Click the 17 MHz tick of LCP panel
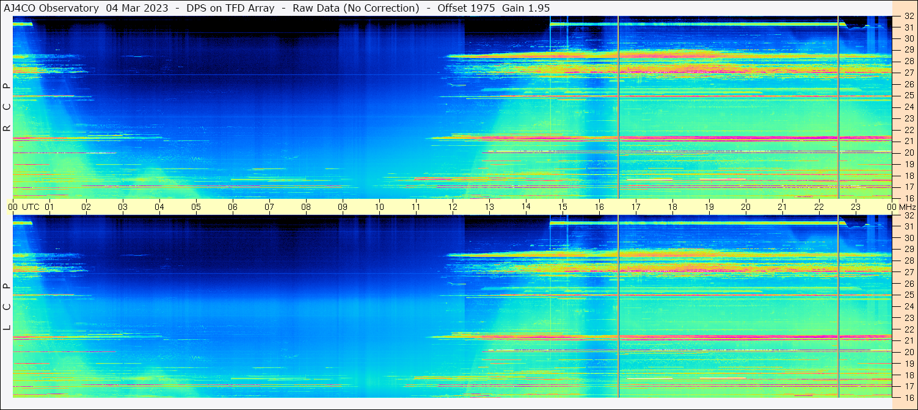918x410 pixels. [909, 386]
